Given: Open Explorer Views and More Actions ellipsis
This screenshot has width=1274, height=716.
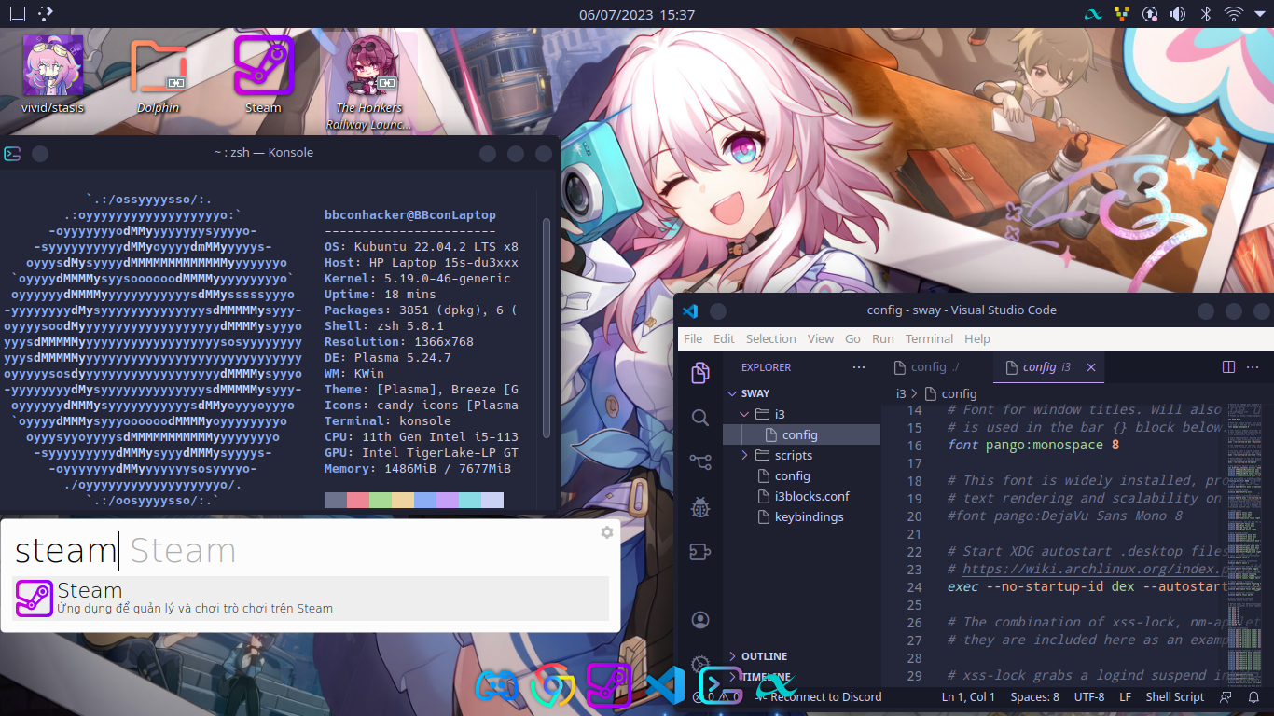Looking at the screenshot, I should tap(859, 367).
